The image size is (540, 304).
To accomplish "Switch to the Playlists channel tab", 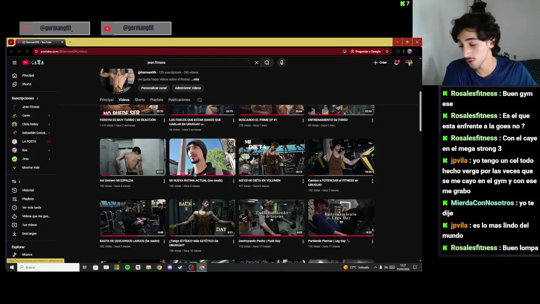I will point(157,100).
